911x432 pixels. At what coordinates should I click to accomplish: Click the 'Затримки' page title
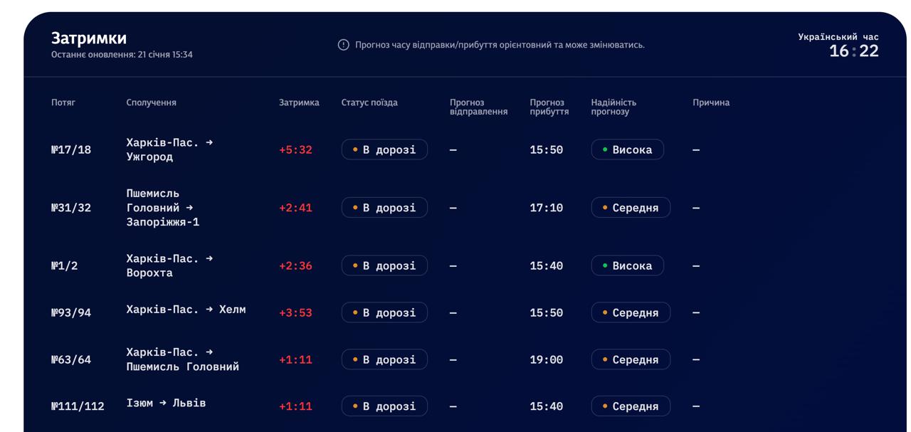(89, 38)
